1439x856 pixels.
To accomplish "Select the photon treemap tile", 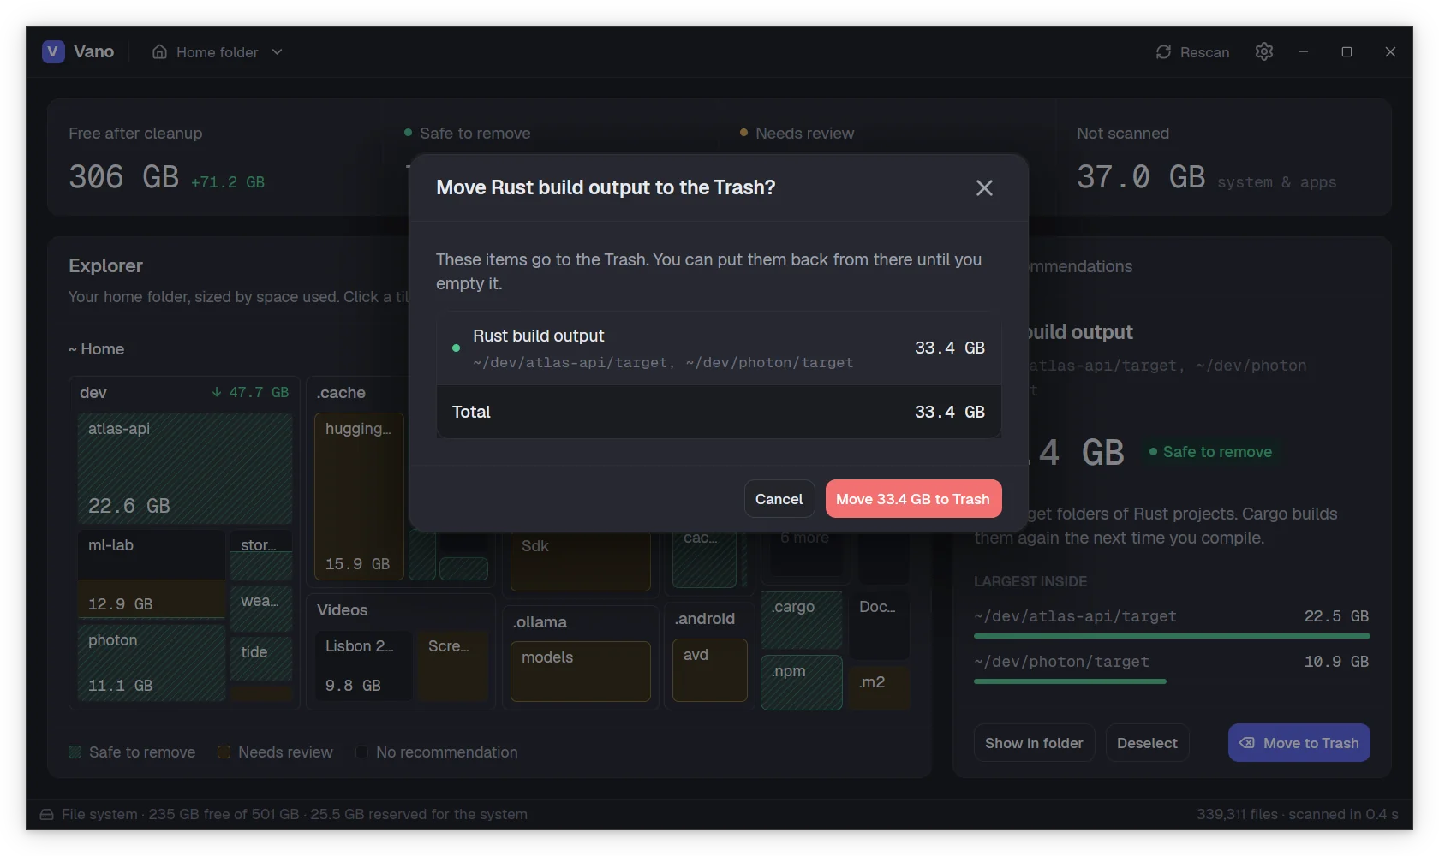I will 152,663.
